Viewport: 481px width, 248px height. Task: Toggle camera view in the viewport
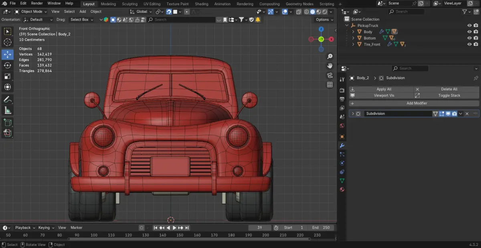[x=330, y=75]
